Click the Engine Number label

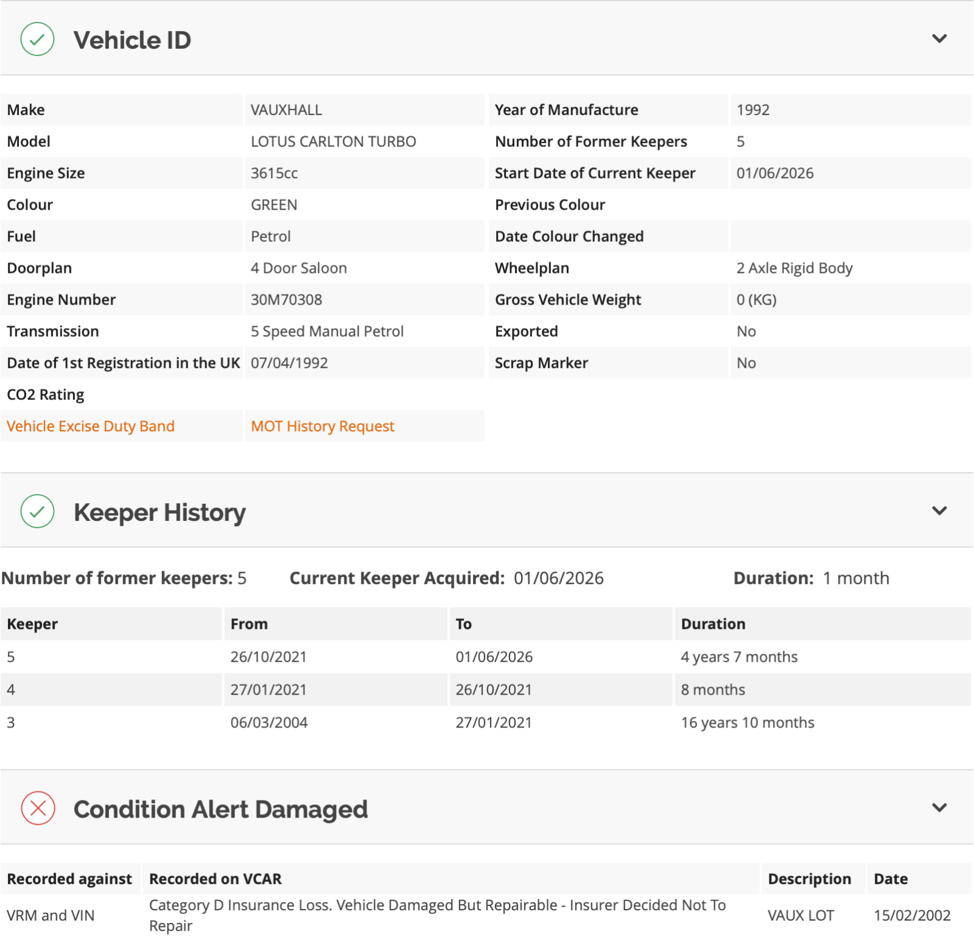coord(61,300)
